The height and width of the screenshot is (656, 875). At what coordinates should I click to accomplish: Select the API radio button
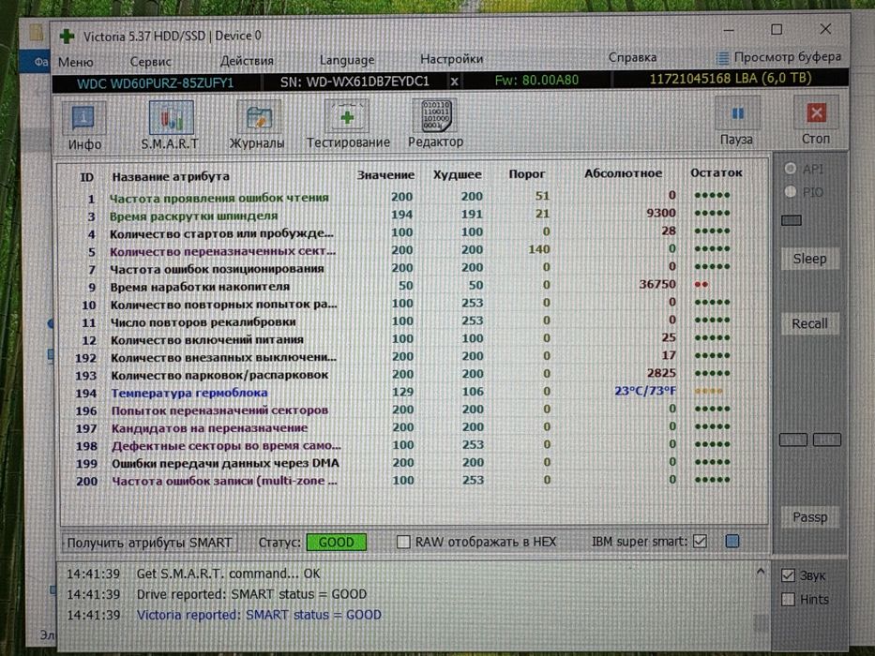pyautogui.click(x=791, y=169)
